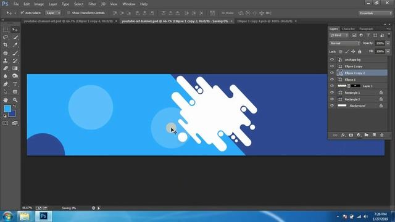395x222 pixels.
Task: Open status bar info arrow menu
Action: tap(99, 208)
